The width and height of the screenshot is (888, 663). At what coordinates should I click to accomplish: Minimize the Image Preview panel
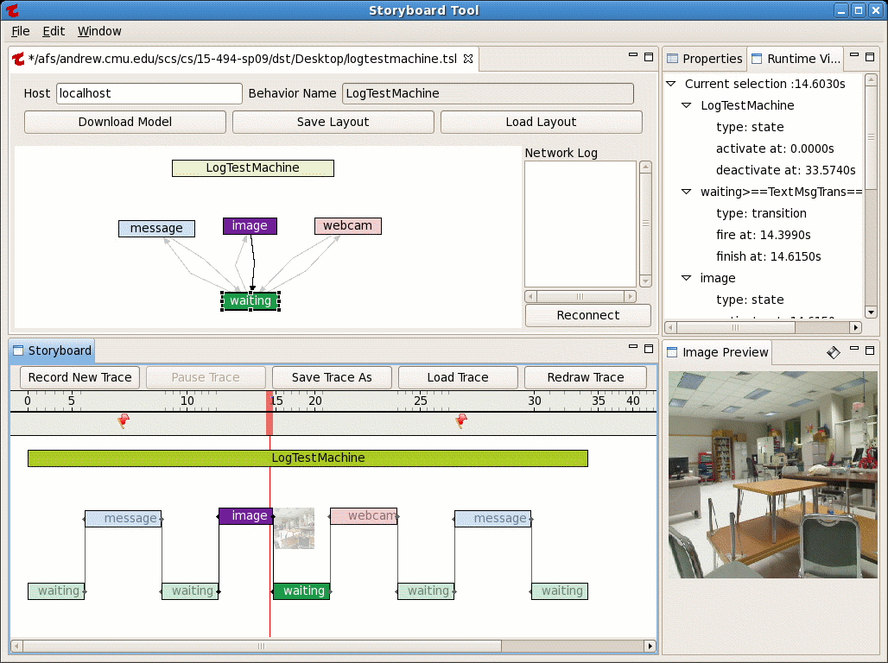pyautogui.click(x=853, y=350)
